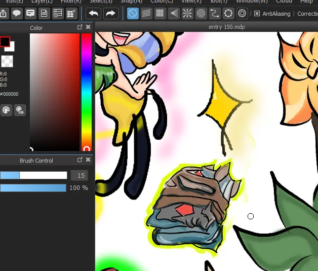The width and height of the screenshot is (318, 271).
Task: Click the brush size value field 15
Action: [79, 175]
